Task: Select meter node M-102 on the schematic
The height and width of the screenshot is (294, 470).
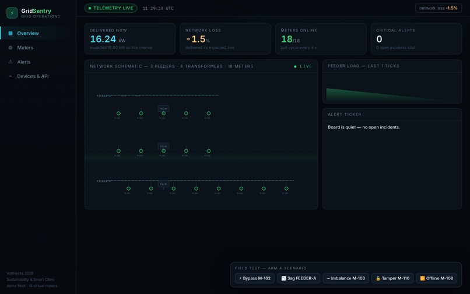Action: click(x=141, y=113)
